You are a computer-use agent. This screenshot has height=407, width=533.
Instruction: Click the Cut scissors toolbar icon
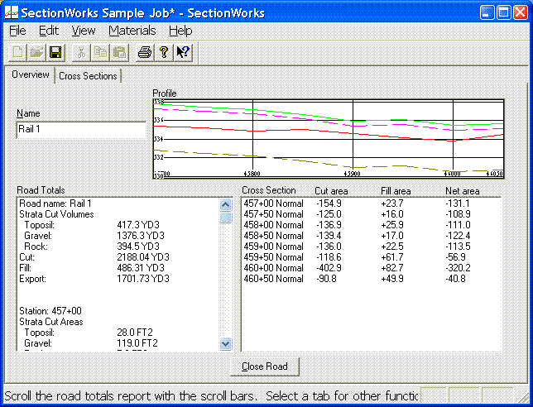pos(81,52)
